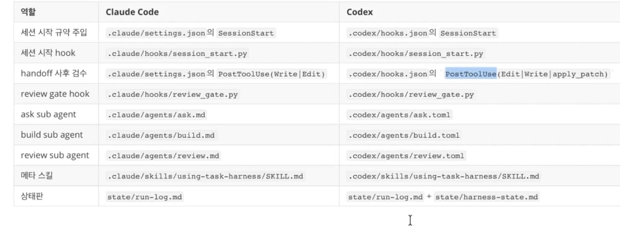Click state/harness-state.md code text
Screen dimensions: 620x227
click(x=487, y=197)
